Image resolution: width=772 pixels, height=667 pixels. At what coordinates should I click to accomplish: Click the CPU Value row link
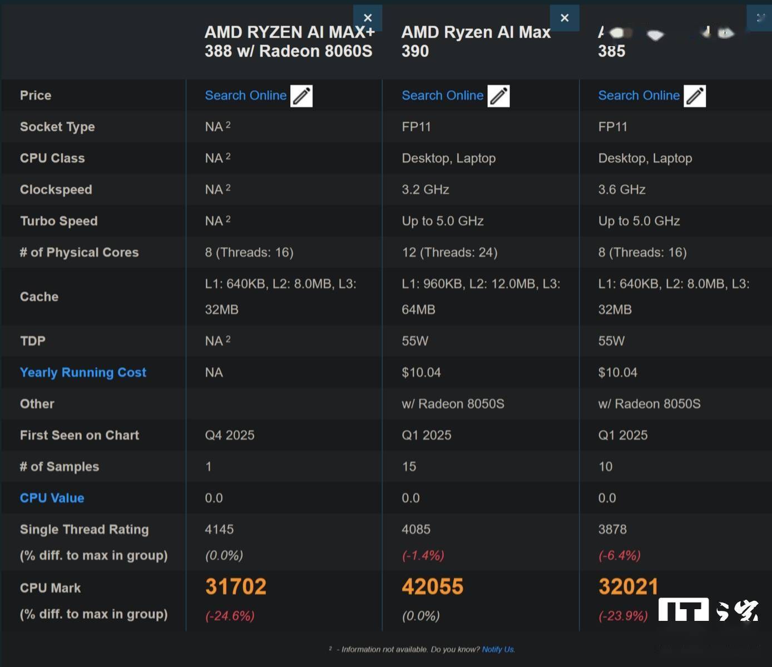[52, 498]
